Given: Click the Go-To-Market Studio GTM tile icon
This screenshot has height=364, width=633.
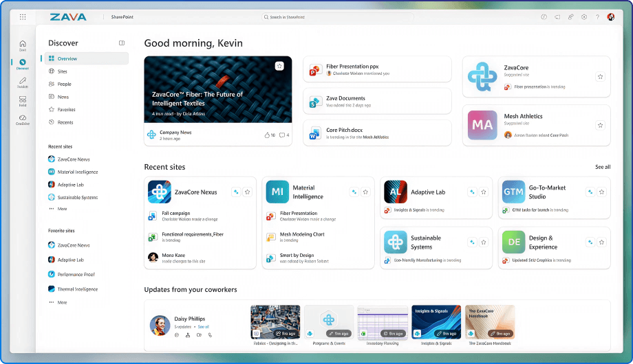Looking at the screenshot, I should [513, 192].
